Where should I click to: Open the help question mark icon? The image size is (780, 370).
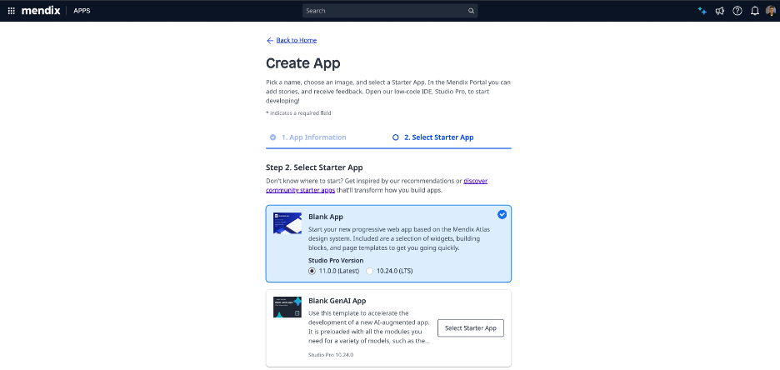(737, 11)
